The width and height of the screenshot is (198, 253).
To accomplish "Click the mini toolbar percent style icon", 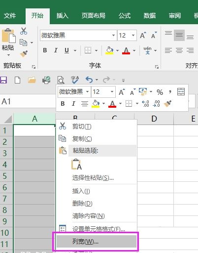I will tap(160, 92).
